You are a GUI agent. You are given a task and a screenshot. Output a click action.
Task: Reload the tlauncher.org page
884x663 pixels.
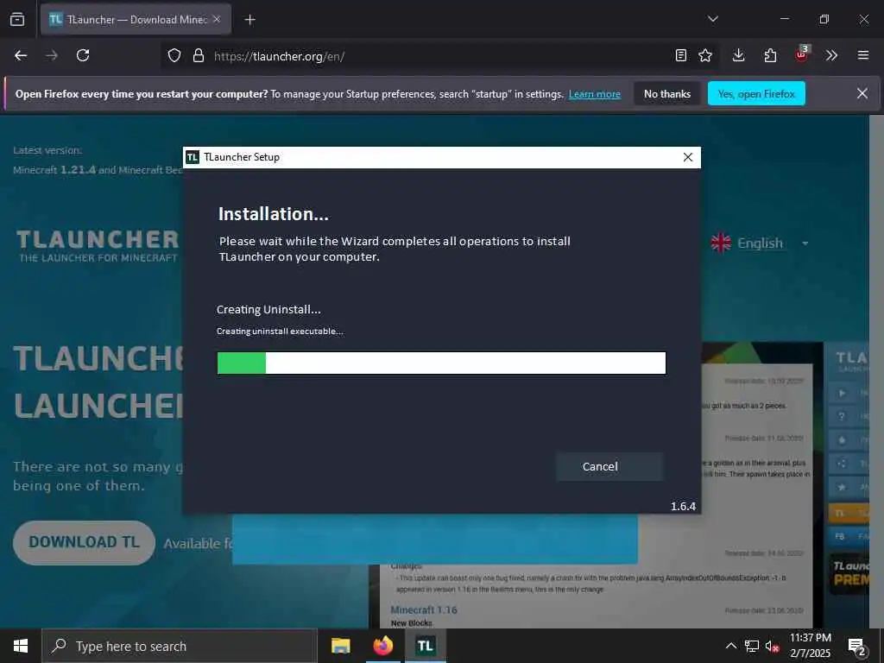point(83,55)
